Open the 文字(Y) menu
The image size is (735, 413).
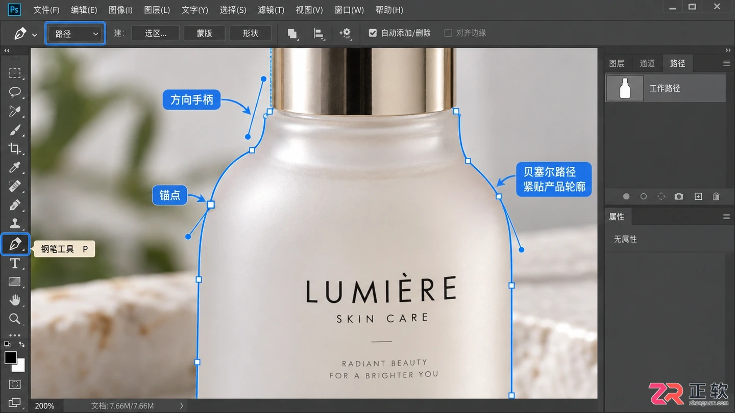click(194, 10)
